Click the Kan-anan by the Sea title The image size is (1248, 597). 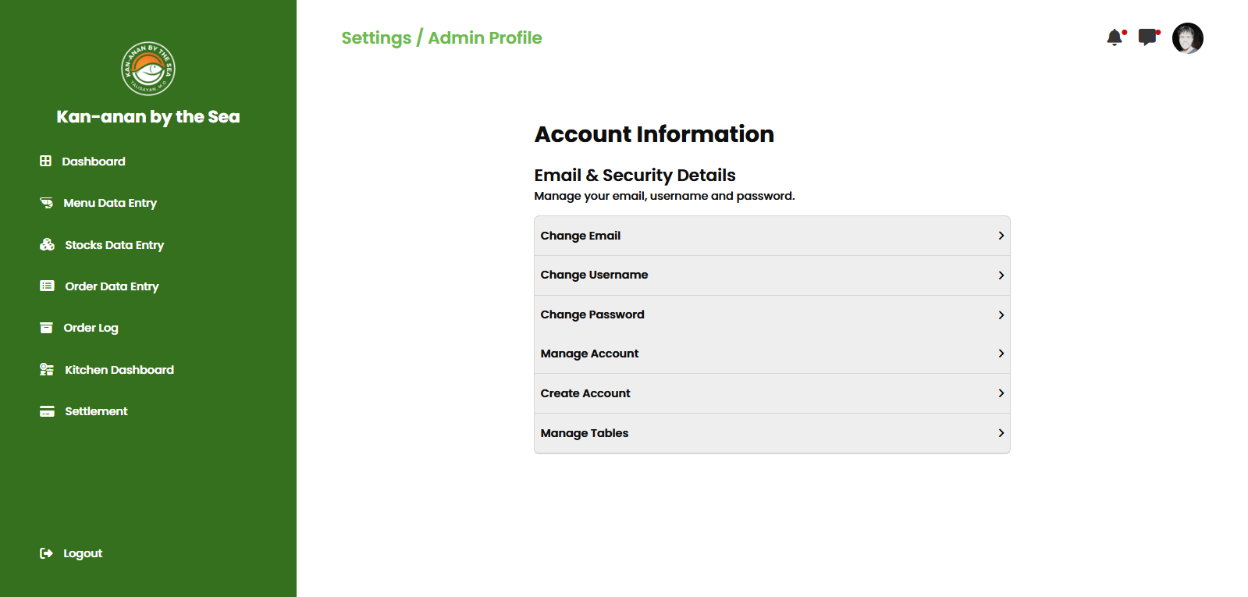pos(148,117)
